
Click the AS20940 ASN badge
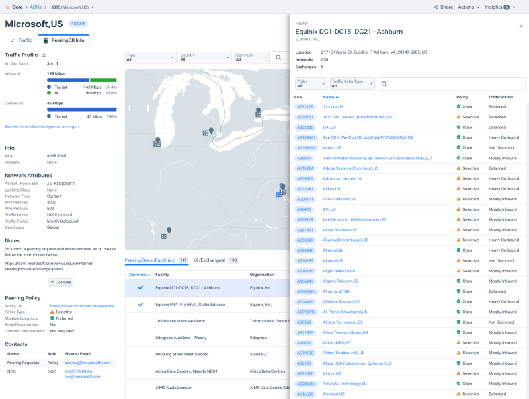[305, 250]
